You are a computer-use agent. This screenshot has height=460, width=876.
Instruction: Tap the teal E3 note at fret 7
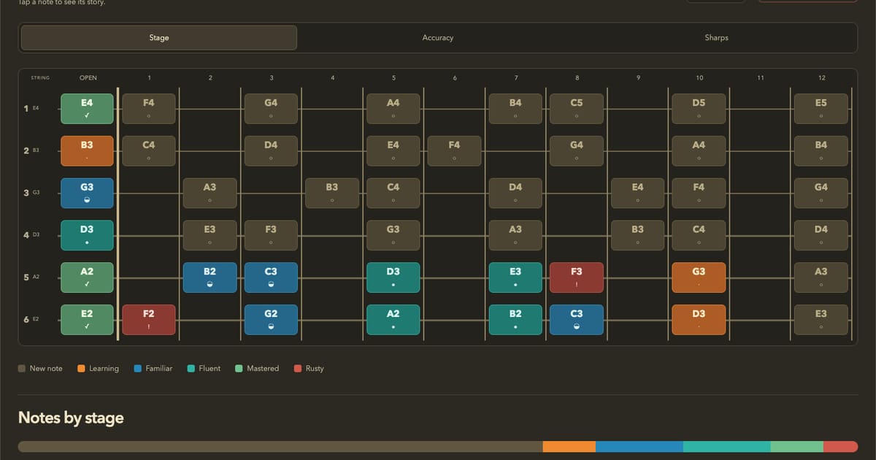coord(515,277)
